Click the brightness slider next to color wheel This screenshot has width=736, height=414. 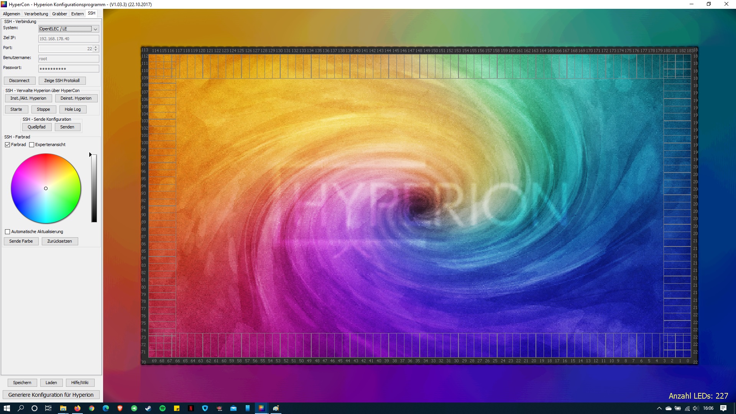pos(94,188)
